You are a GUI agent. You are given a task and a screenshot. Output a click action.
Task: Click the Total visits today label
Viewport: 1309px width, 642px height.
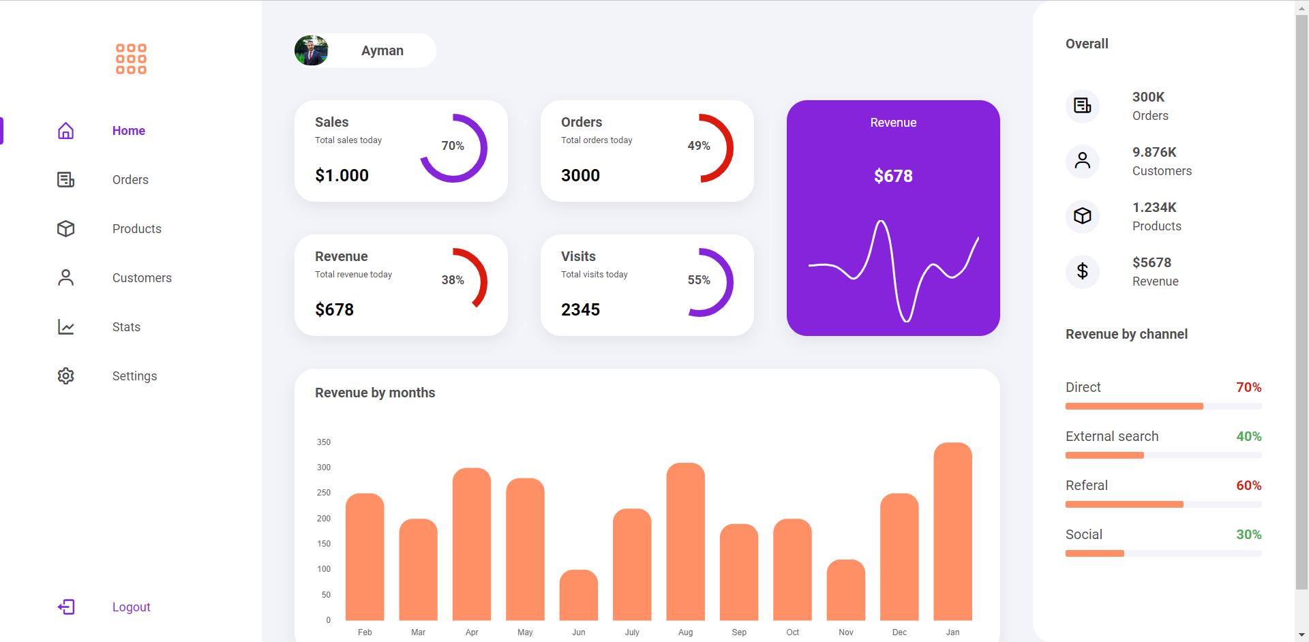(x=595, y=274)
